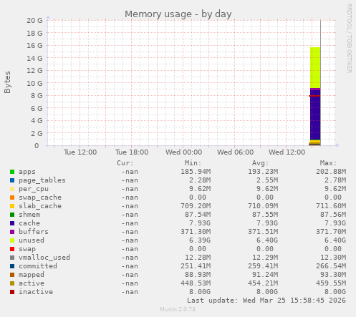Click the 'per_cpu' legend label
356x317 pixels.
[x=34, y=189]
